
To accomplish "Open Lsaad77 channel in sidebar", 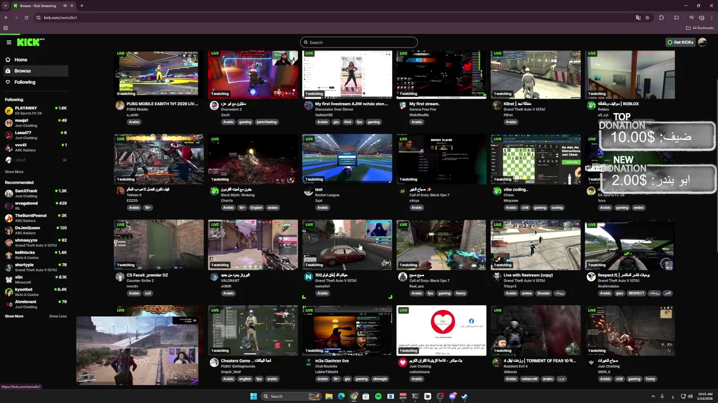I will [36, 135].
